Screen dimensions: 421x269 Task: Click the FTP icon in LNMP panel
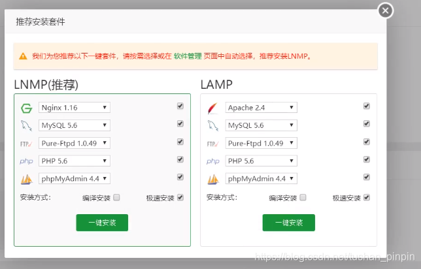(26, 144)
